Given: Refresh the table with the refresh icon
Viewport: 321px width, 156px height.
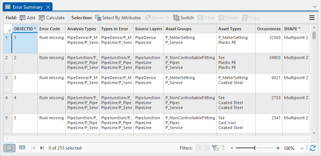Looking at the screenshot, I should coord(312,148).
